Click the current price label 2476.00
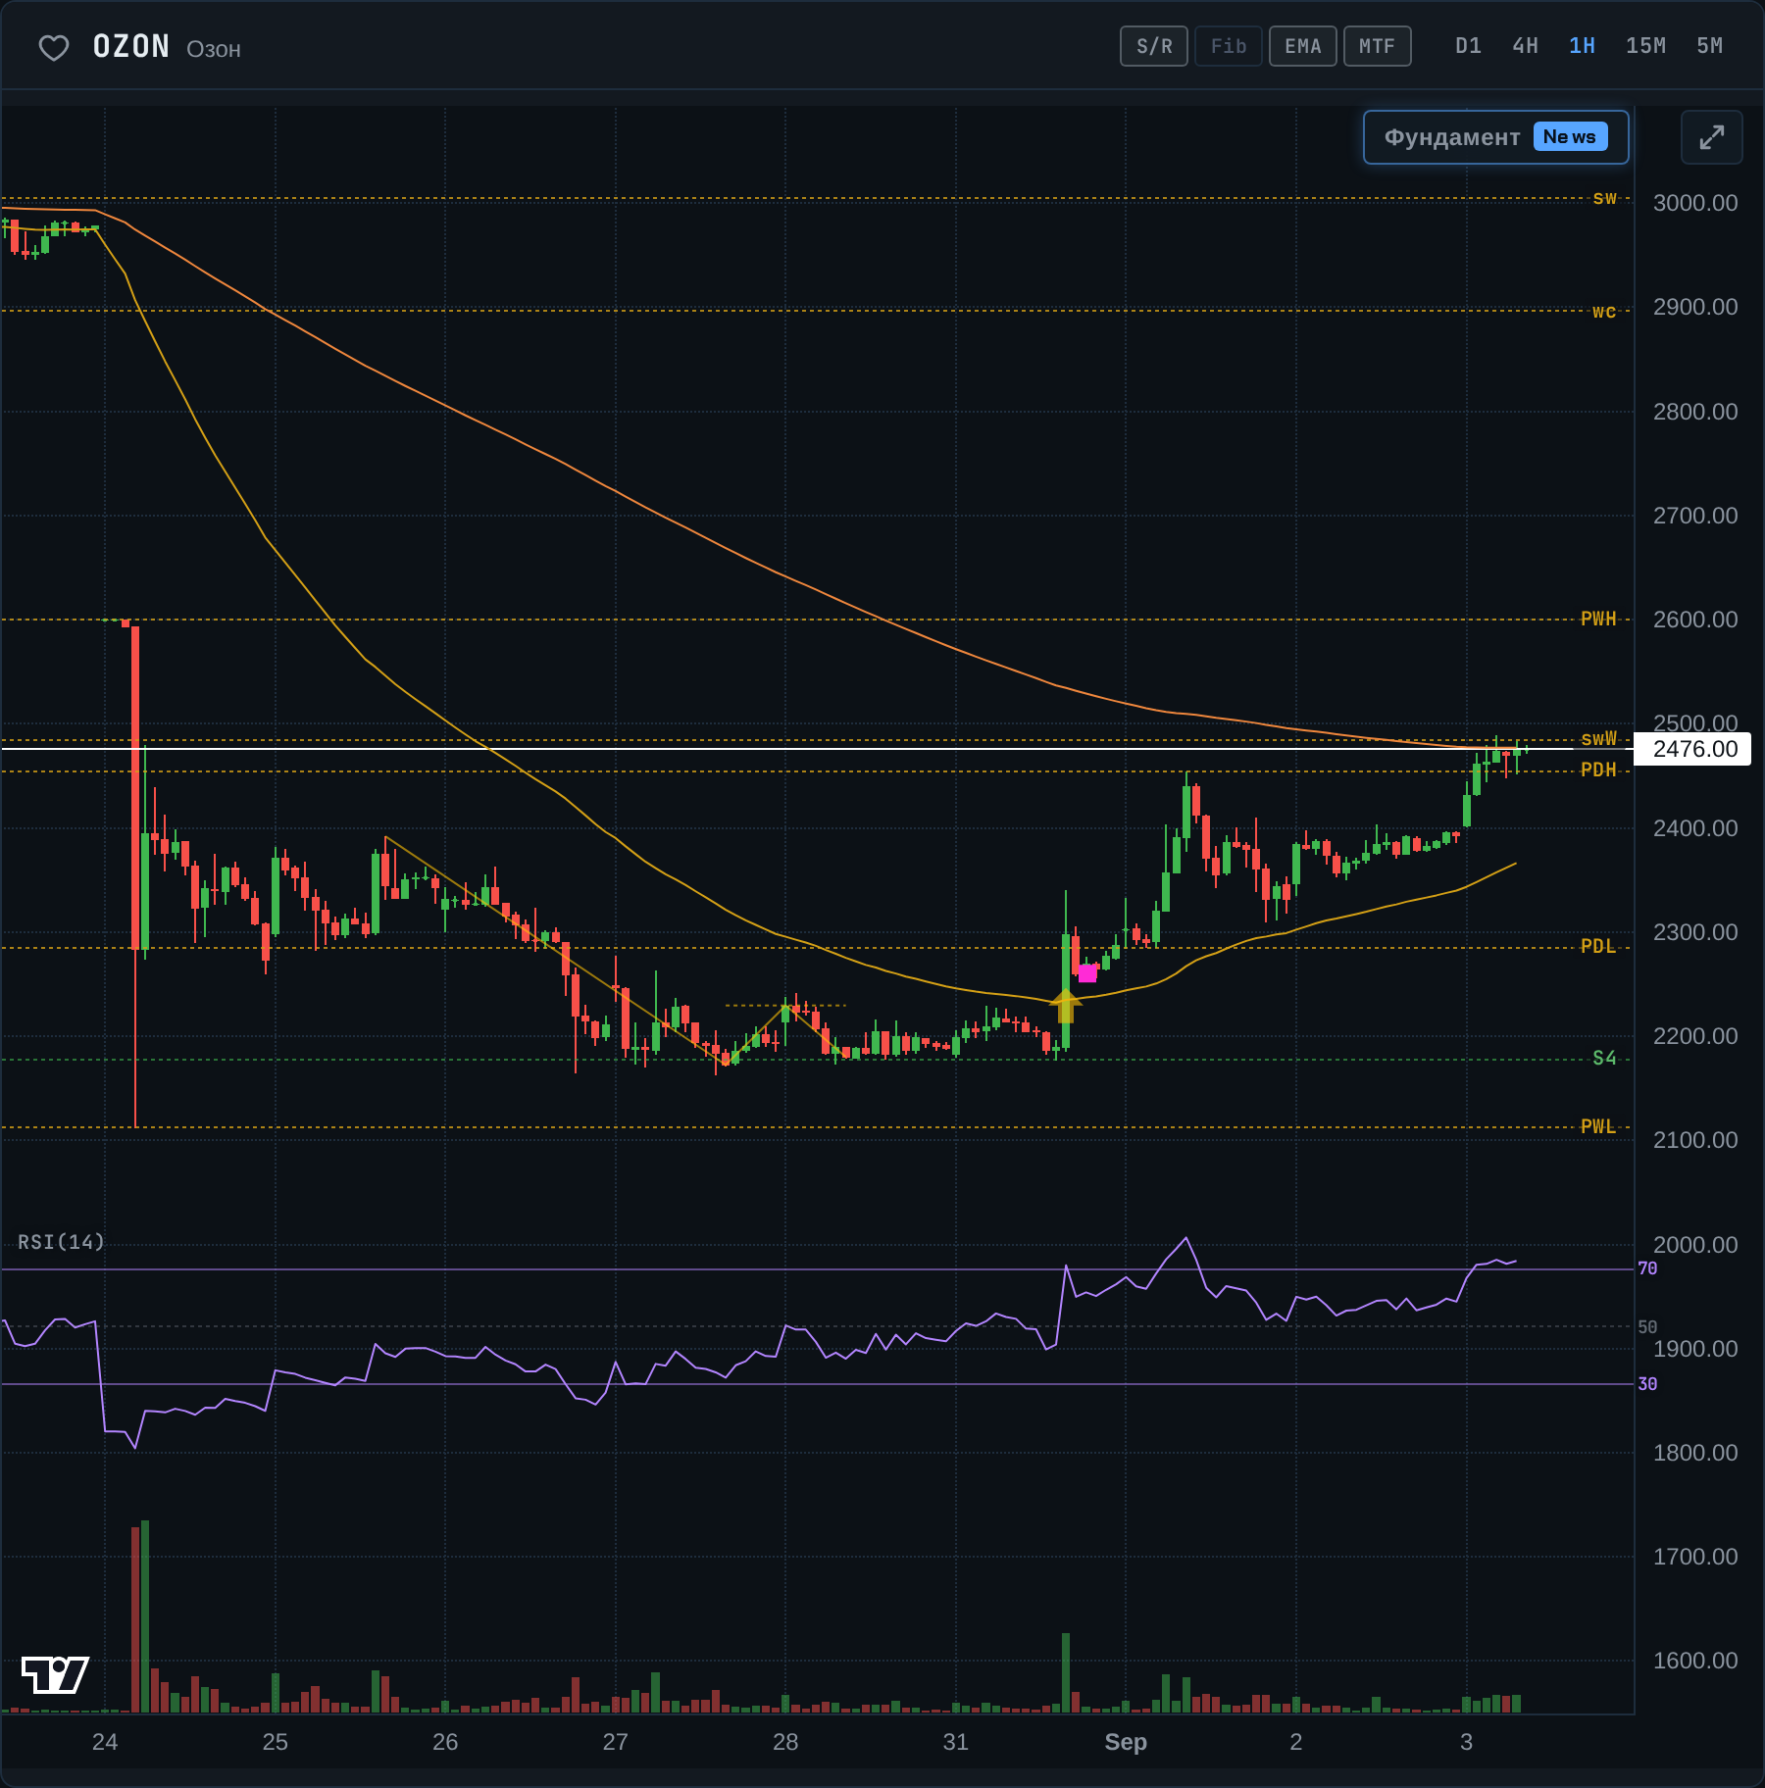 [1694, 749]
